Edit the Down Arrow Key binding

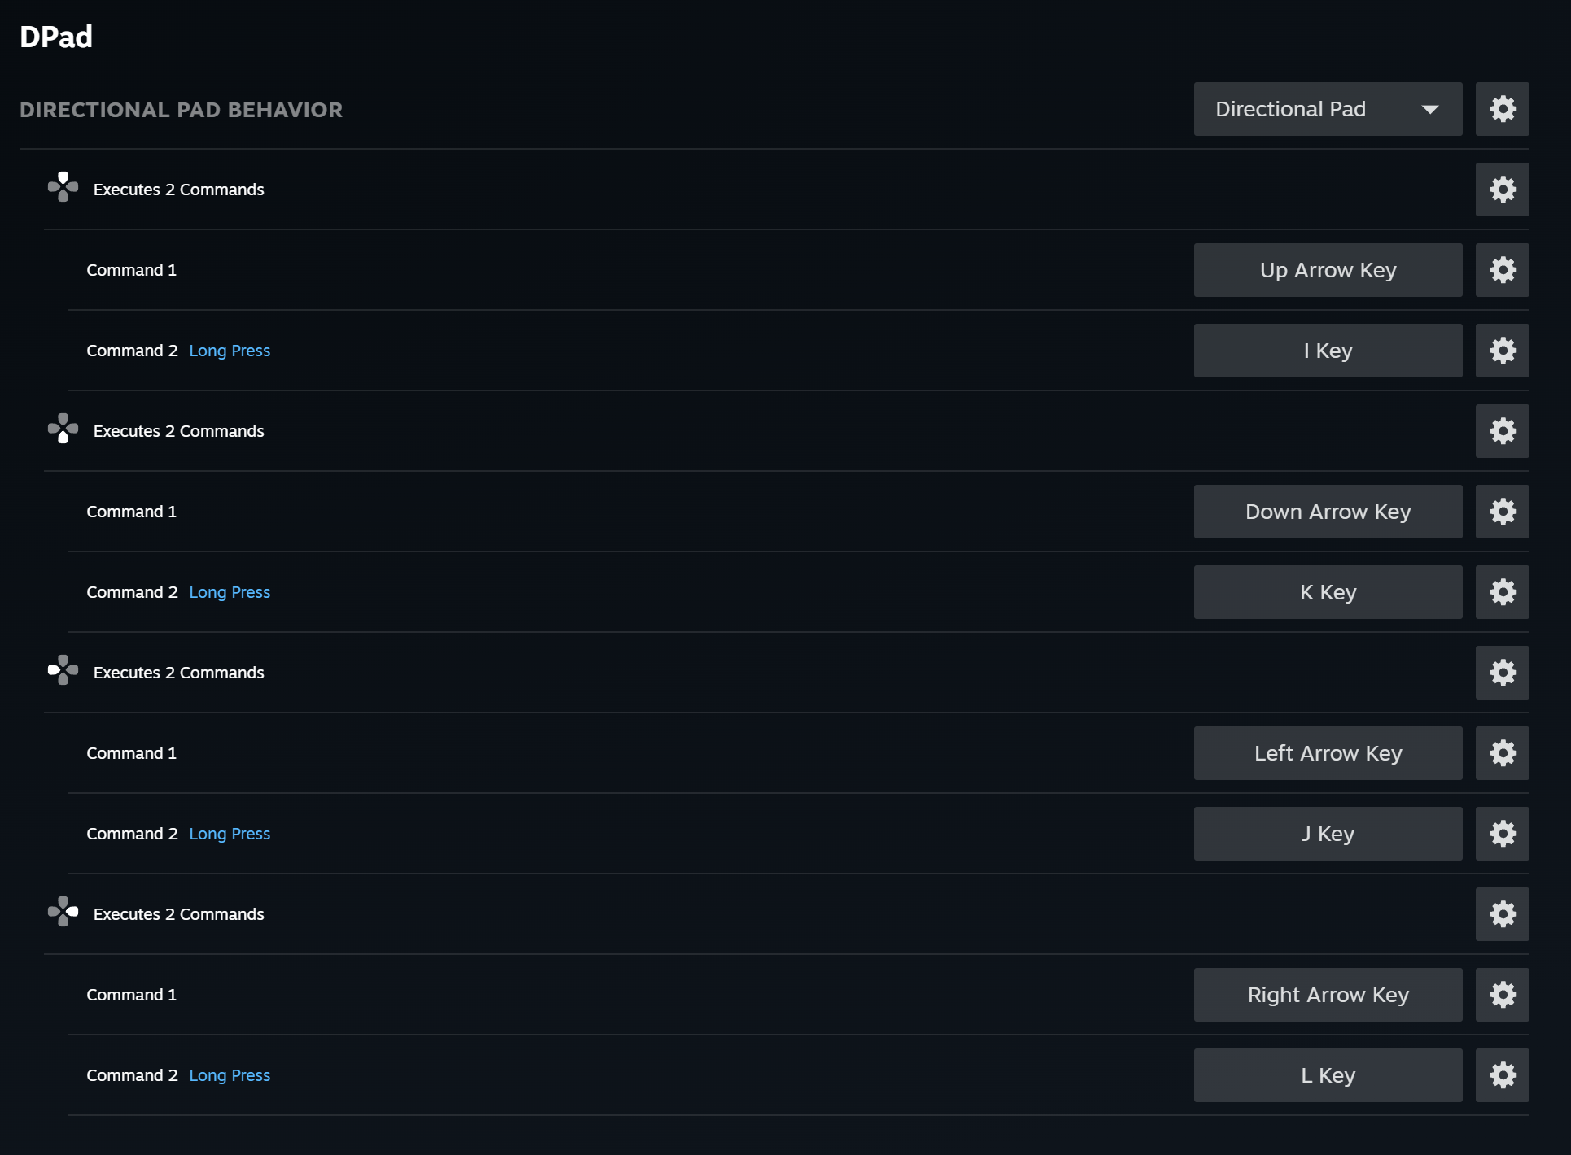pos(1328,512)
